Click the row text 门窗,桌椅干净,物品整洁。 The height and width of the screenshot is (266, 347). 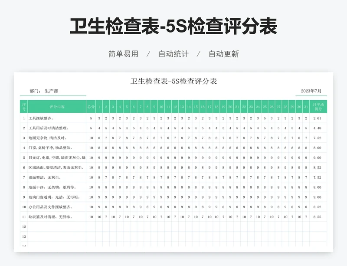click(50, 148)
